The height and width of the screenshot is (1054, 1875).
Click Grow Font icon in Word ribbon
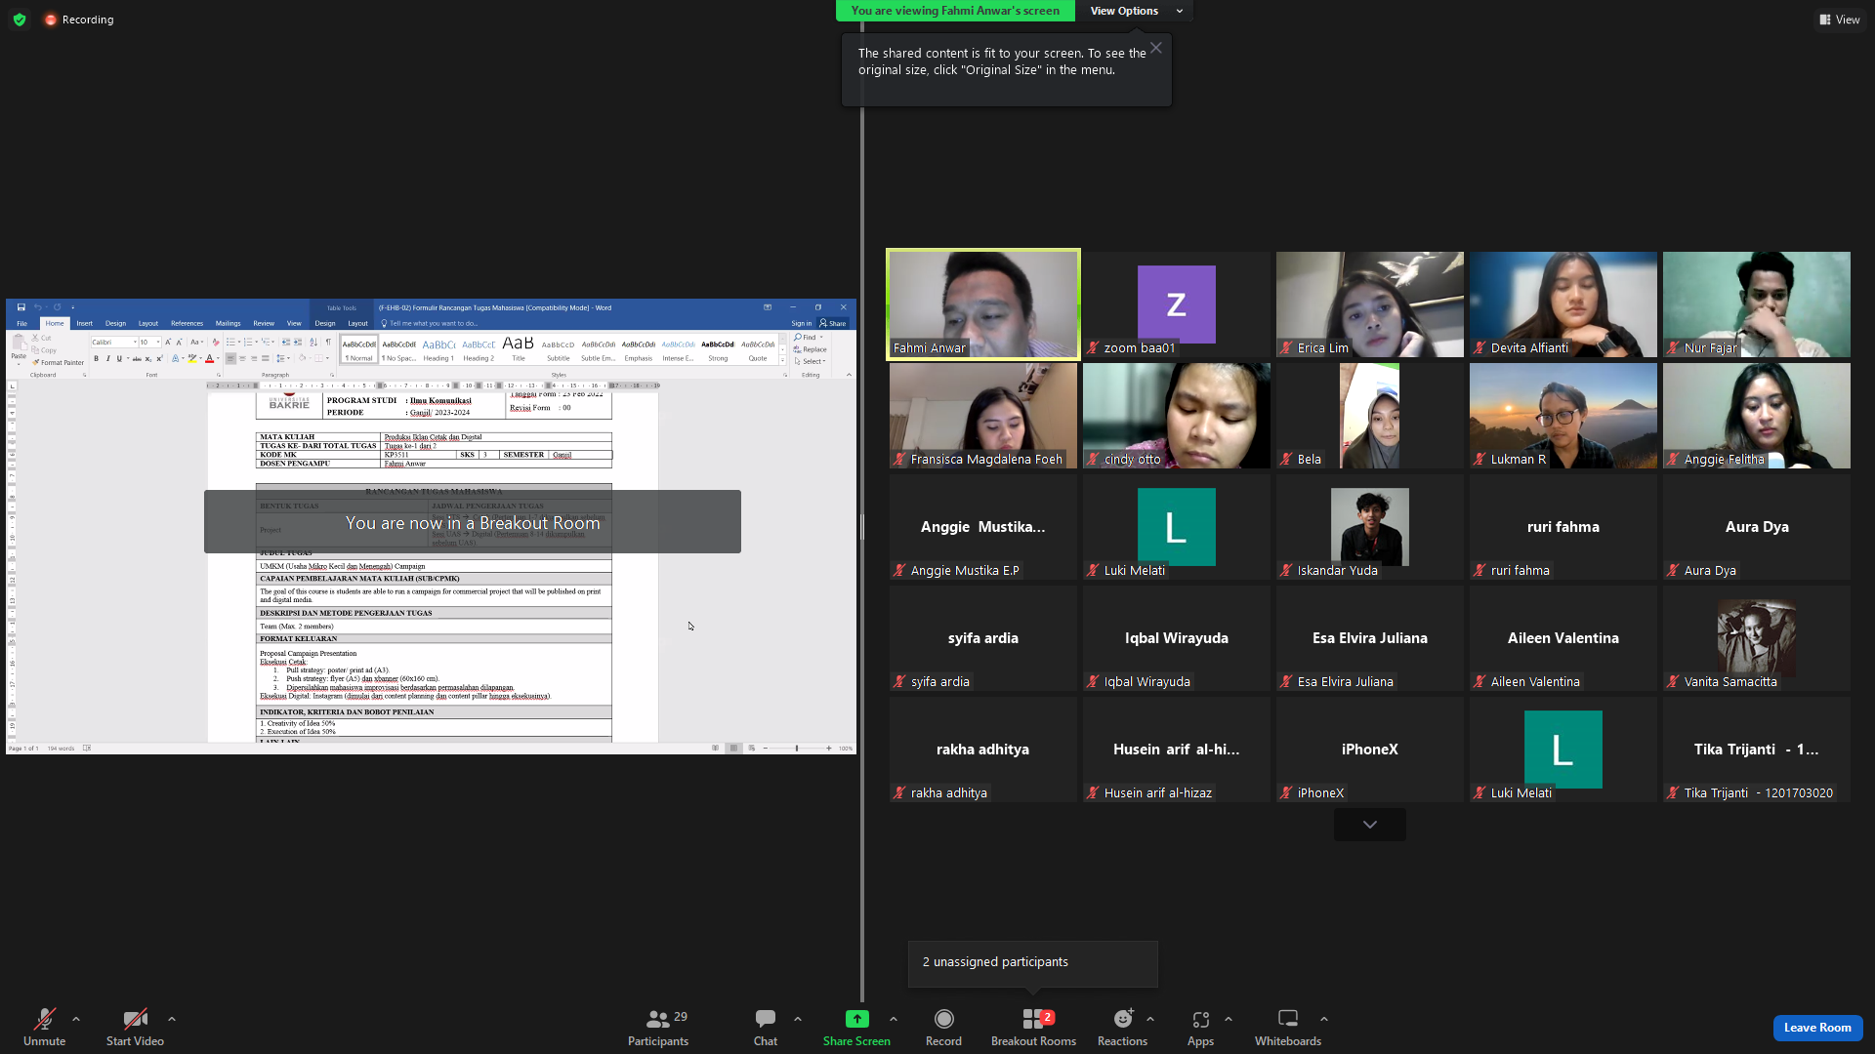pos(168,343)
